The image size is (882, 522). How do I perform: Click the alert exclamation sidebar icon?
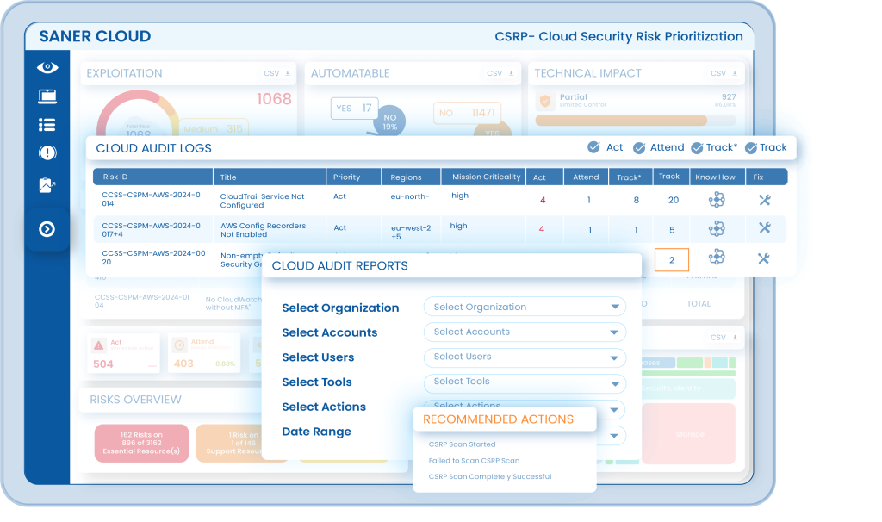pos(47,153)
